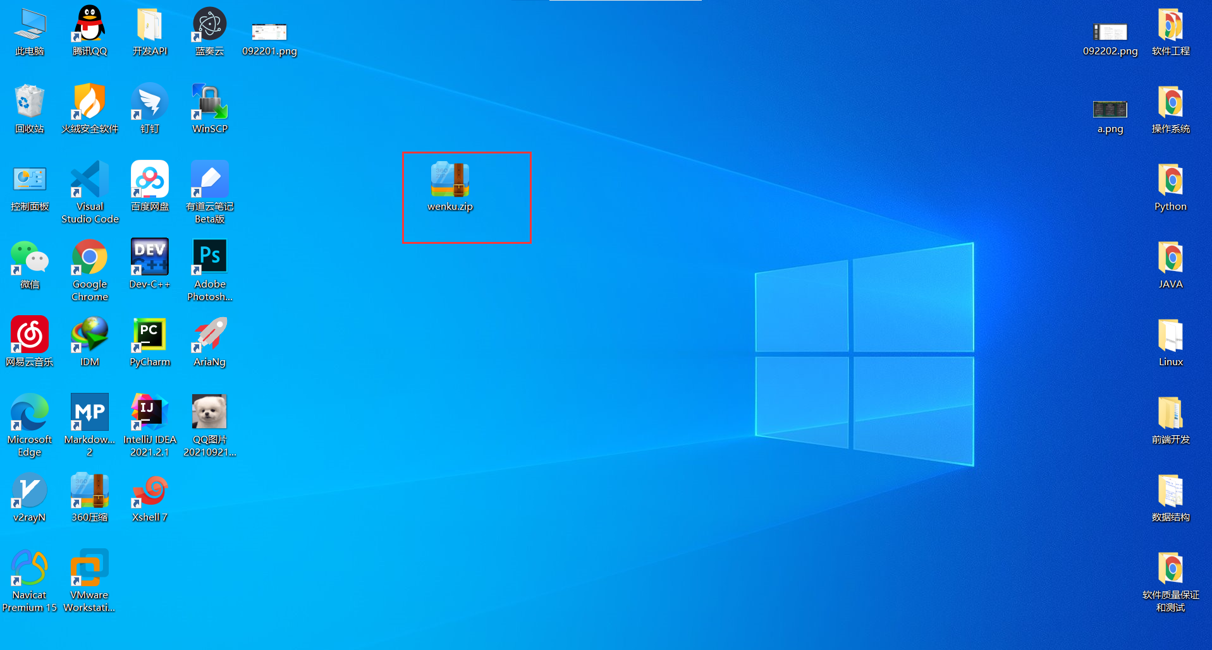1212x650 pixels.
Task: Open IntelliJ IDEA 2021.2.1
Action: tap(149, 412)
